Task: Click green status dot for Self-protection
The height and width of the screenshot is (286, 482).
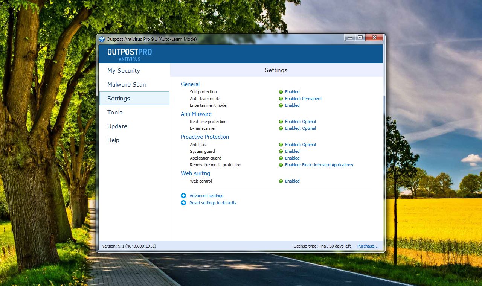Action: tap(281, 92)
